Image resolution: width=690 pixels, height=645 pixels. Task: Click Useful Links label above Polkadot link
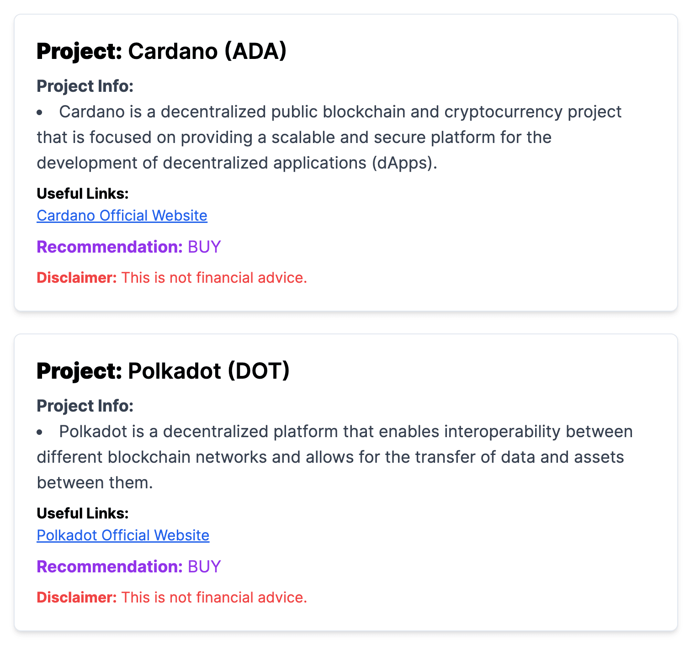point(83,513)
